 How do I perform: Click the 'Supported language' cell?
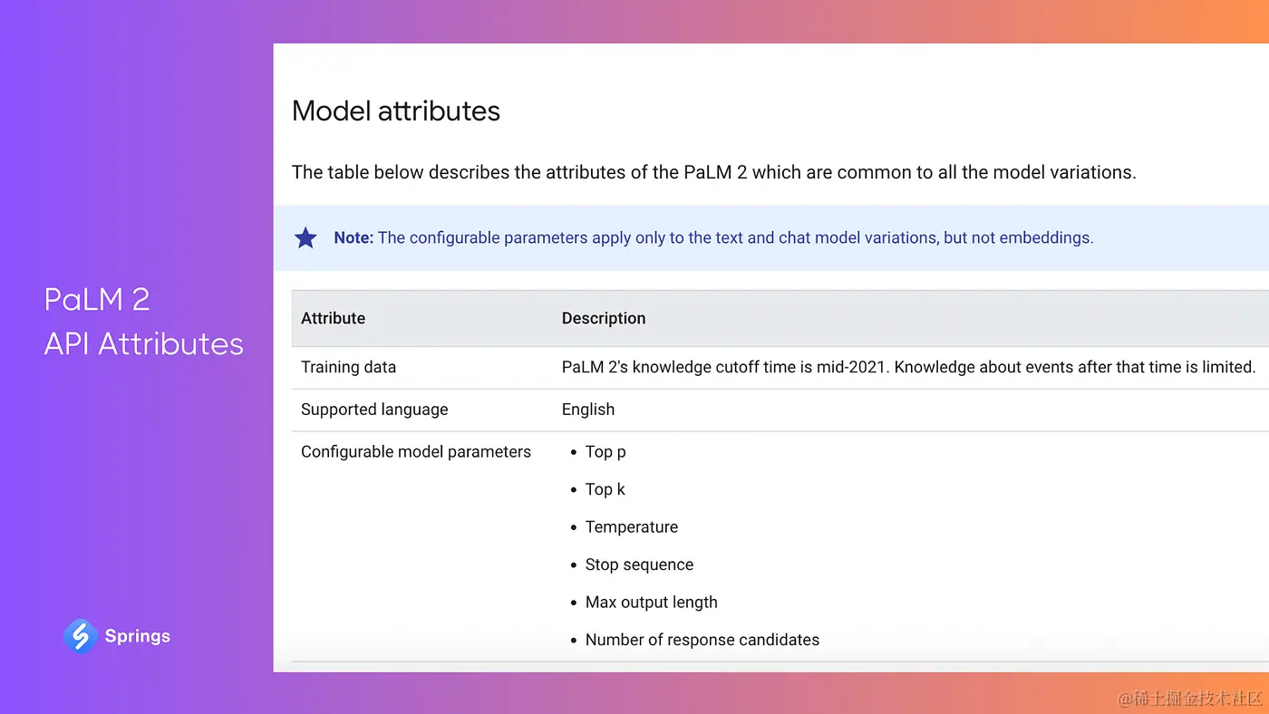click(x=374, y=410)
